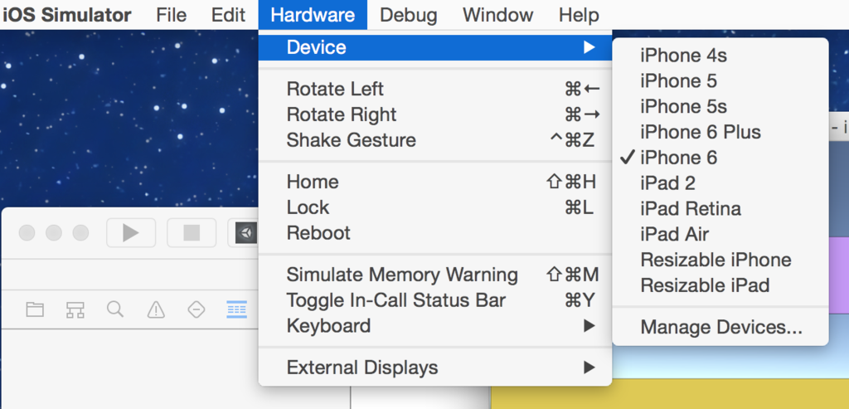Open the Debug menu
This screenshot has height=409, width=849.
[408, 15]
